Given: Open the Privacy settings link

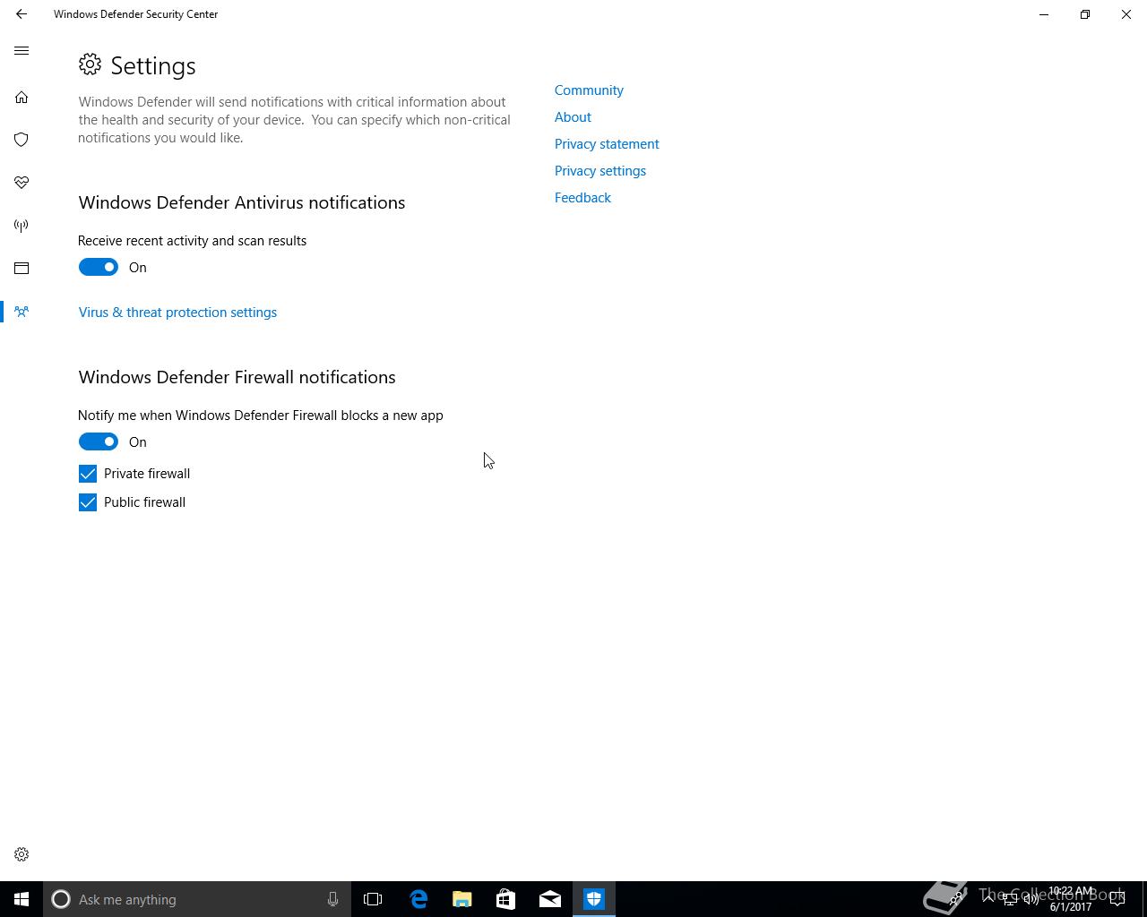Looking at the screenshot, I should (600, 171).
